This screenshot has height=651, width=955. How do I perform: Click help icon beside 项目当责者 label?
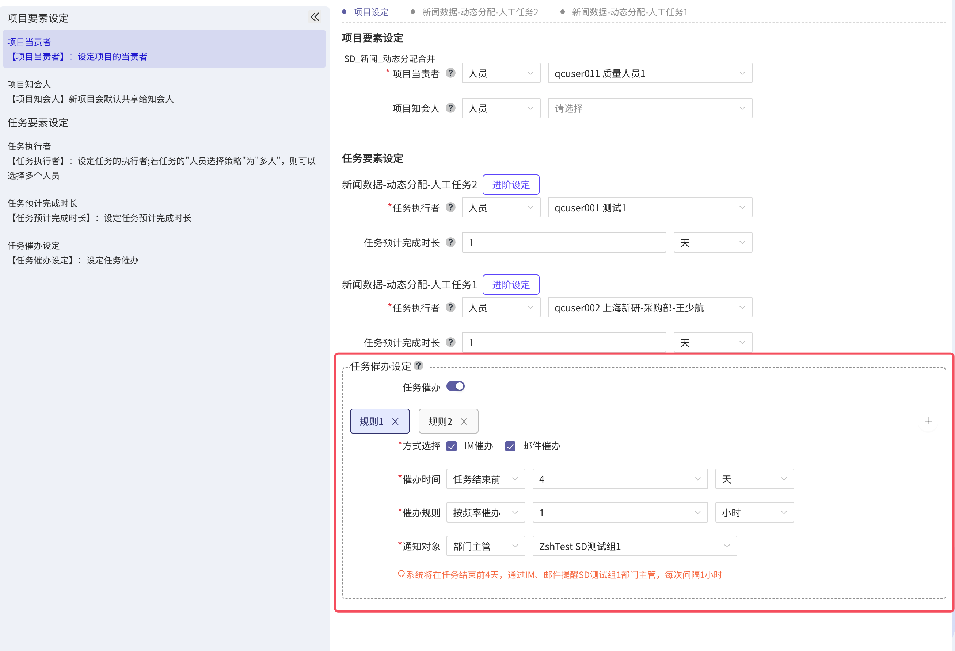450,73
